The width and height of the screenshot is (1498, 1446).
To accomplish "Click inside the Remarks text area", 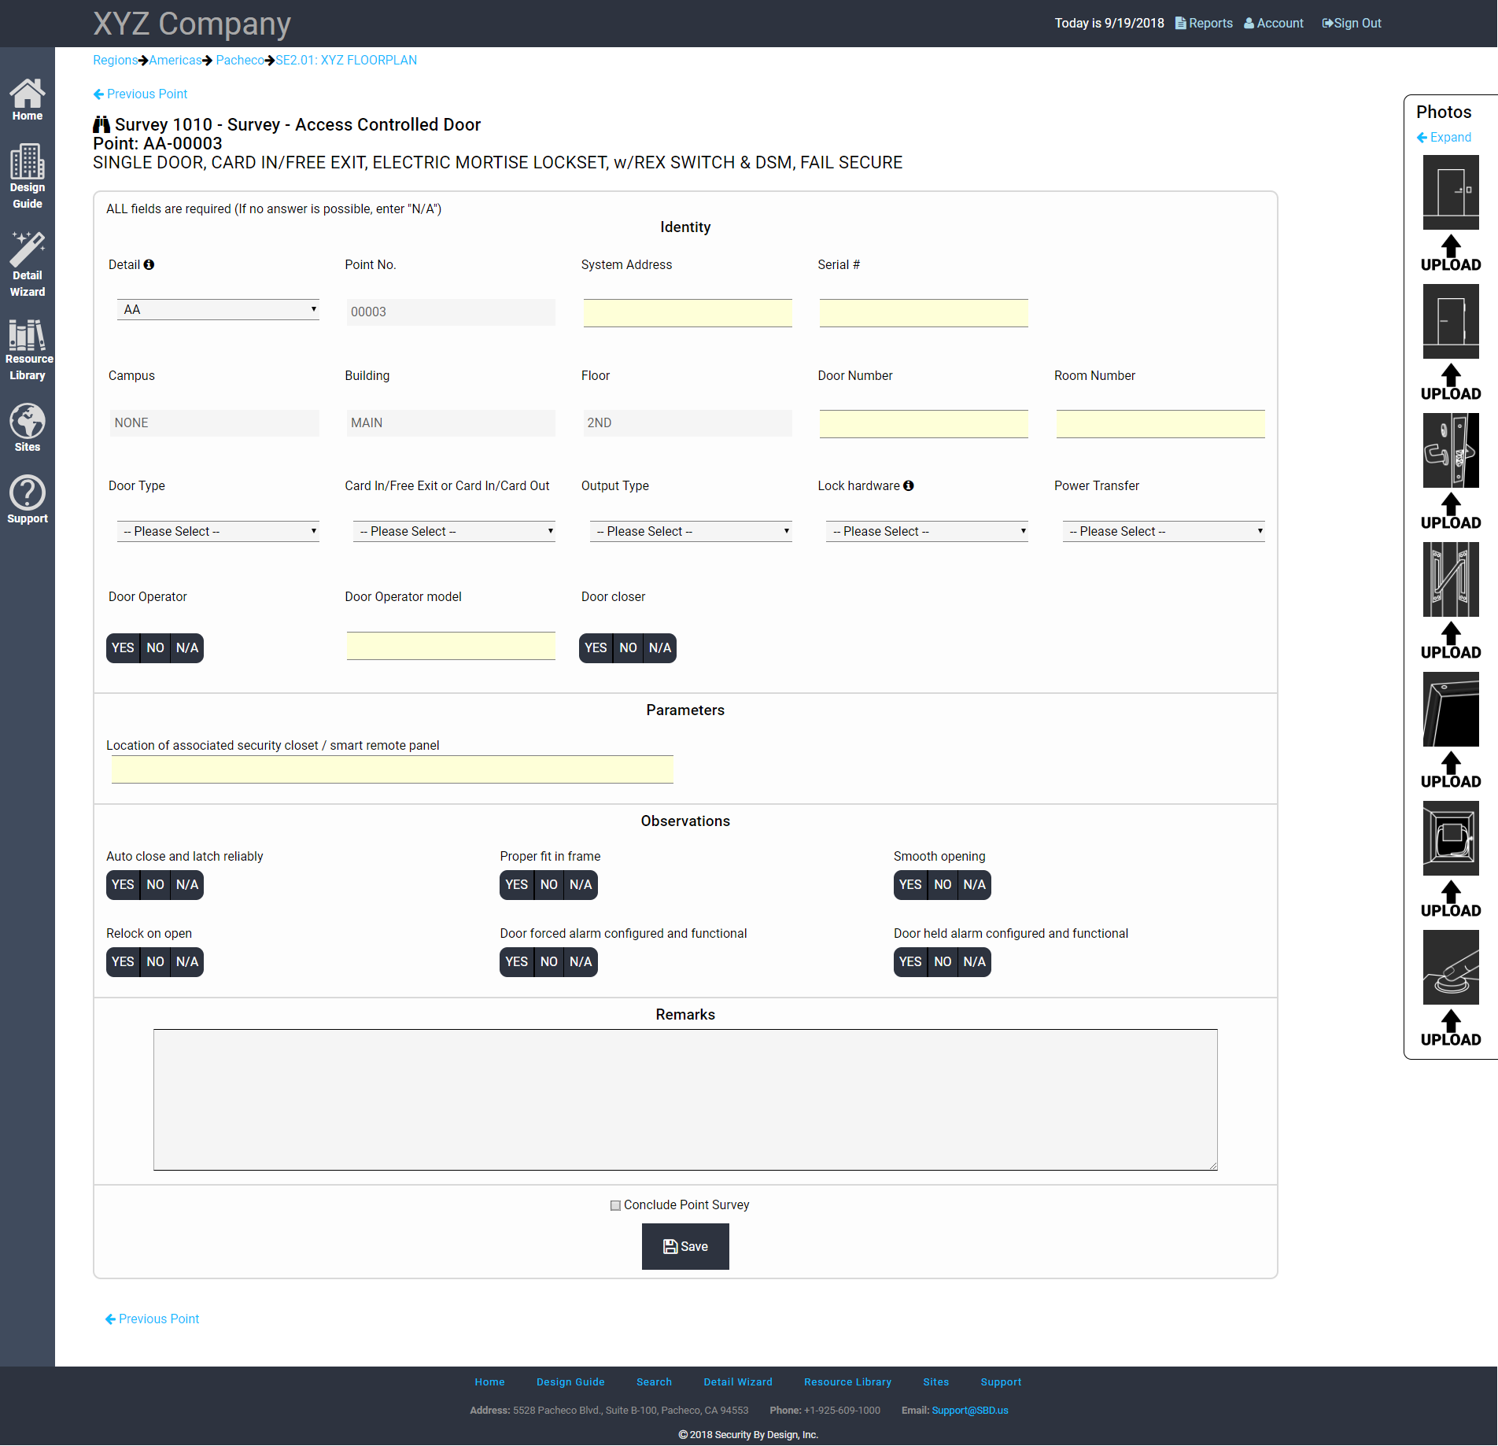I will click(x=685, y=1100).
